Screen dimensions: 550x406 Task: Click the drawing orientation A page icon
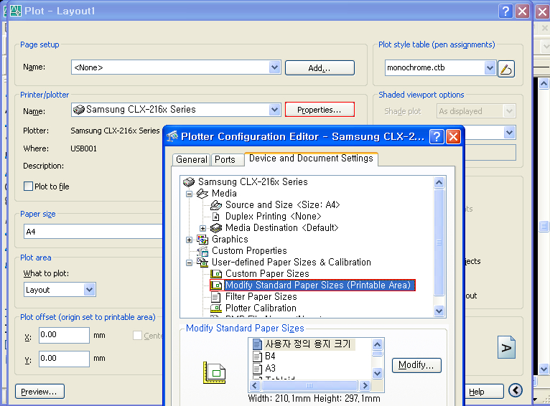(x=506, y=347)
